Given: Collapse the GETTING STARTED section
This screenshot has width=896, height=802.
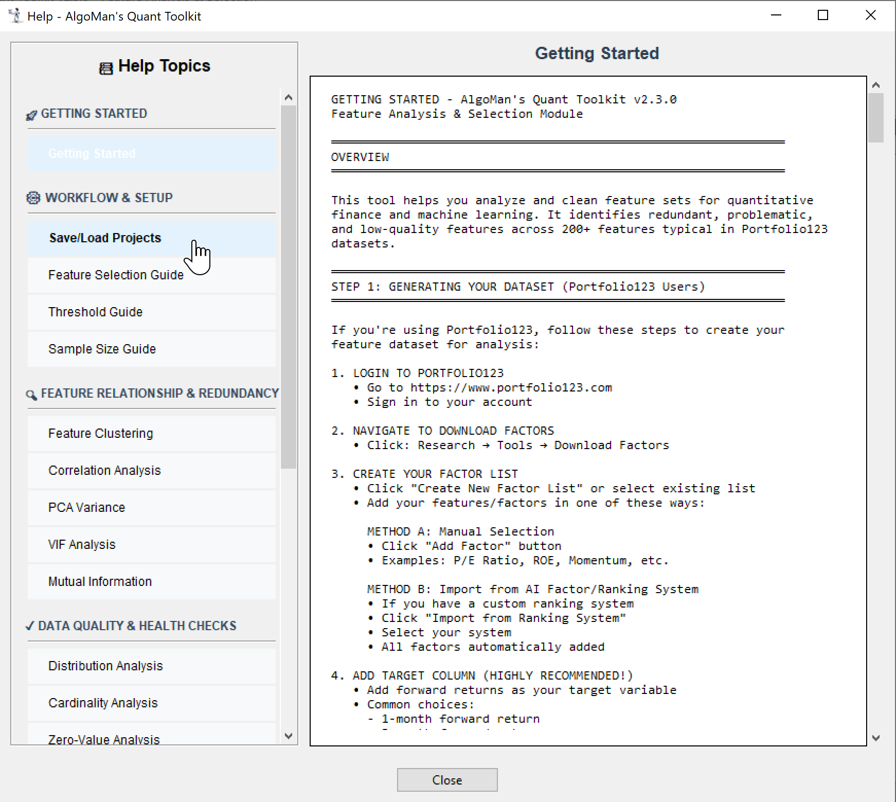Looking at the screenshot, I should [x=95, y=114].
